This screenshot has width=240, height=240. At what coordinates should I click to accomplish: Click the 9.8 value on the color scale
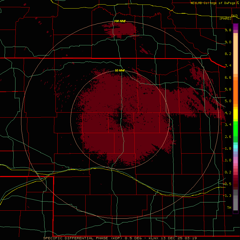click(228, 30)
